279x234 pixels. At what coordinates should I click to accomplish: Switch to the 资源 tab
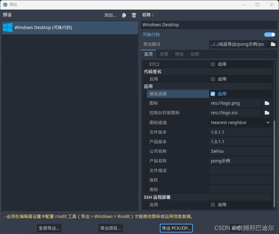164,54
